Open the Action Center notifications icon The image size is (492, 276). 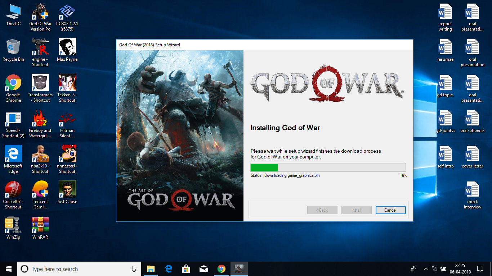[480, 269]
